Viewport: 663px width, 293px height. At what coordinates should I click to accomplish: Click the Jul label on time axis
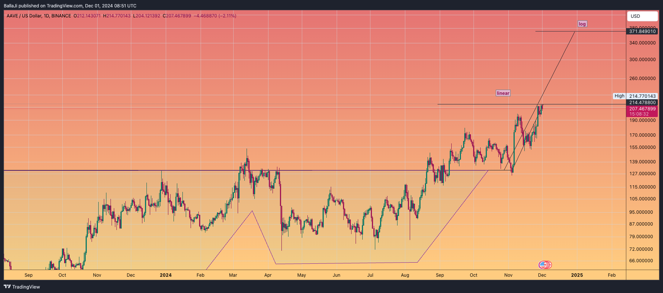pyautogui.click(x=370, y=275)
